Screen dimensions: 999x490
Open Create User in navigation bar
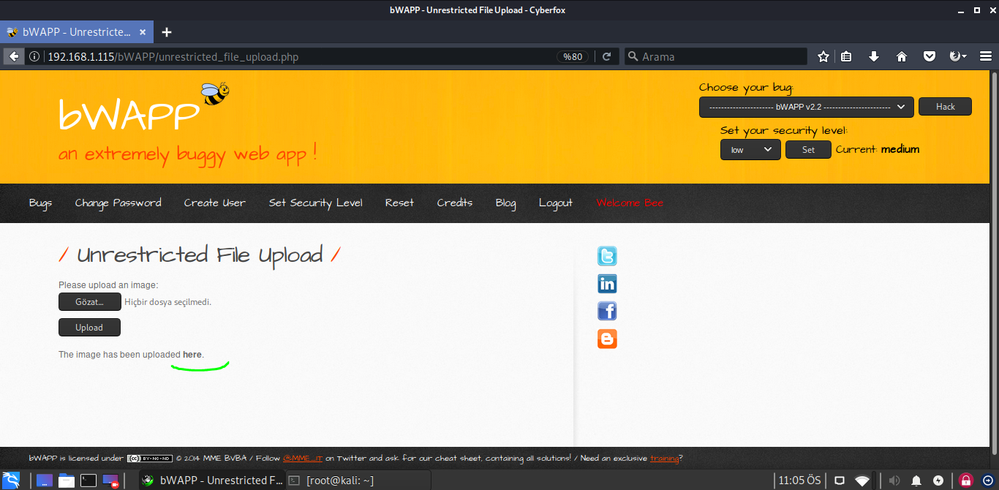coord(214,203)
